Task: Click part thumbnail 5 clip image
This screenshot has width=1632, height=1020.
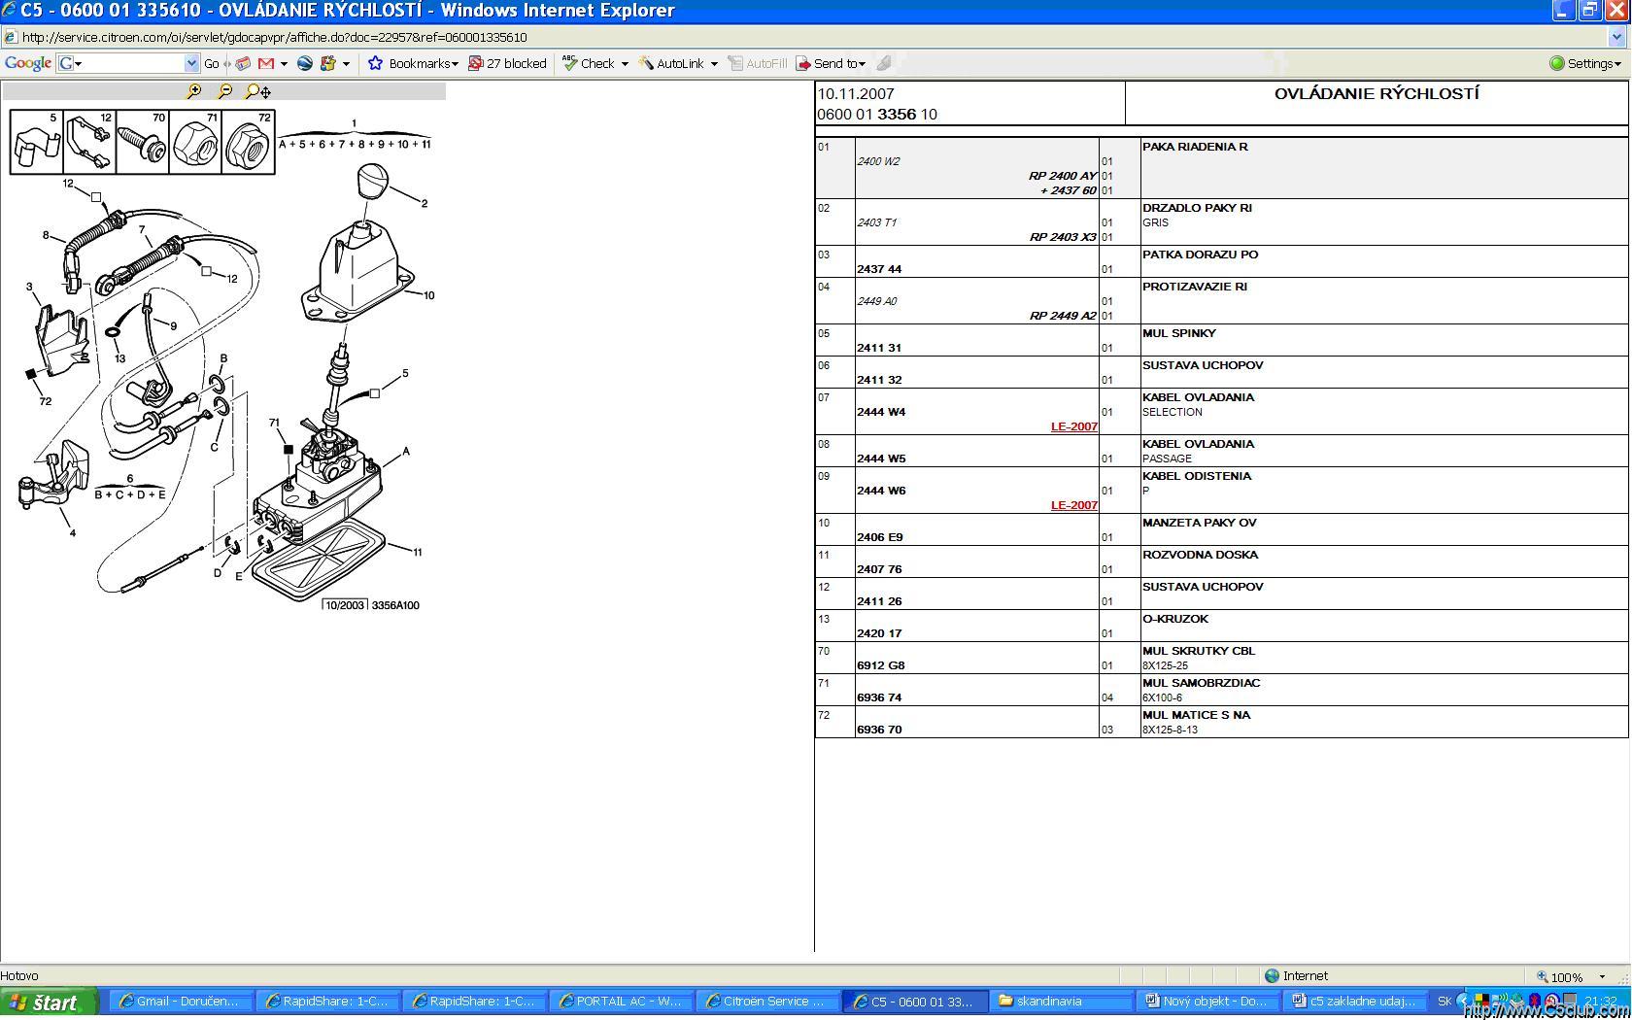Action: 37,142
